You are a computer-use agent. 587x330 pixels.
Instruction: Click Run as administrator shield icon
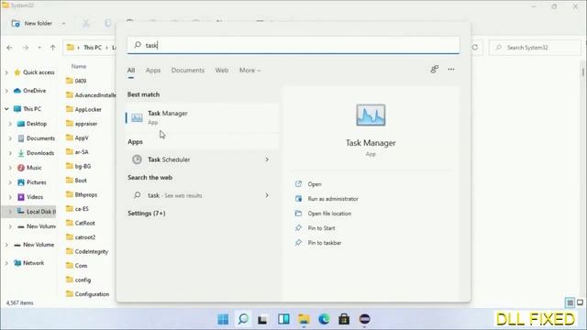pos(298,199)
